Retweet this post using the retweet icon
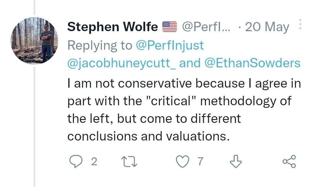 129,161
